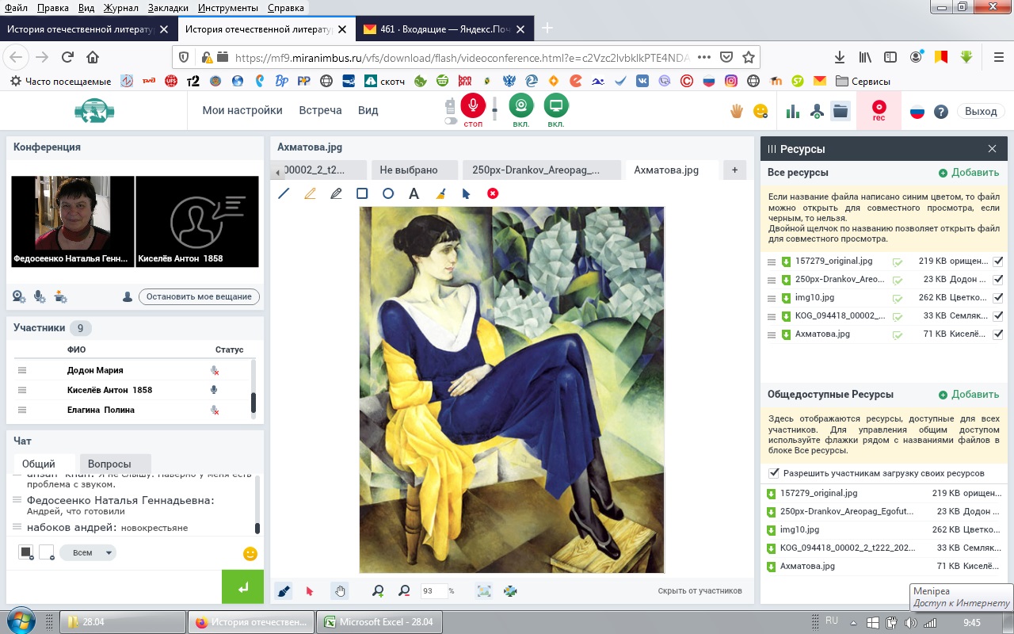Stop the microphone broadcast
This screenshot has width=1014, height=634.
tap(473, 107)
